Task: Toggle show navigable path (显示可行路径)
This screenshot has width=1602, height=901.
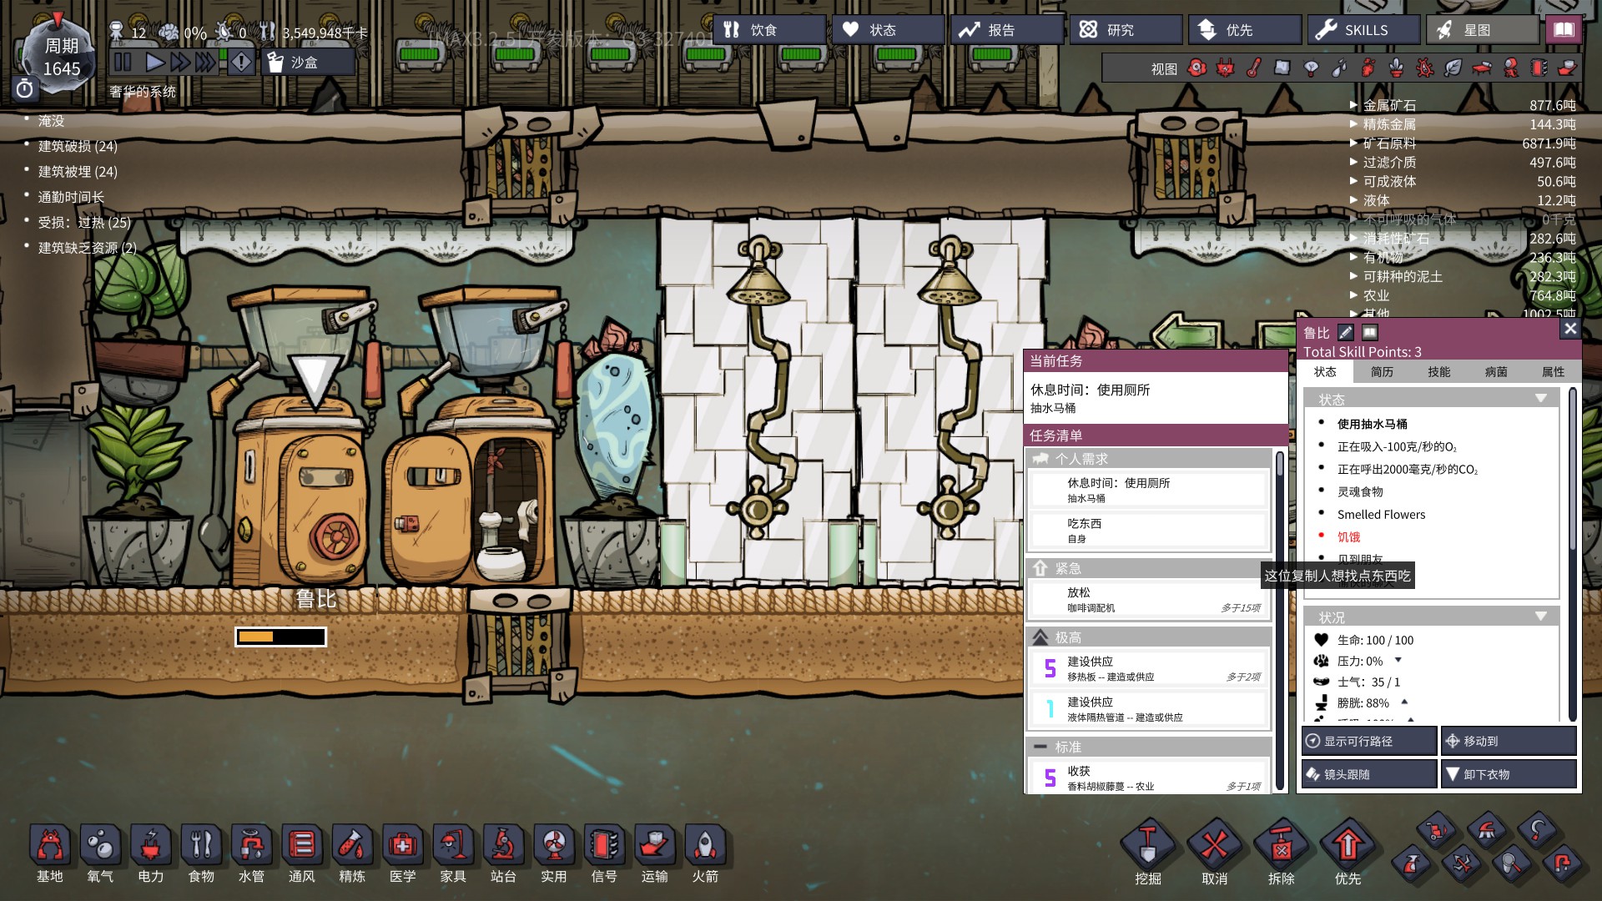Action: pos(1369,741)
